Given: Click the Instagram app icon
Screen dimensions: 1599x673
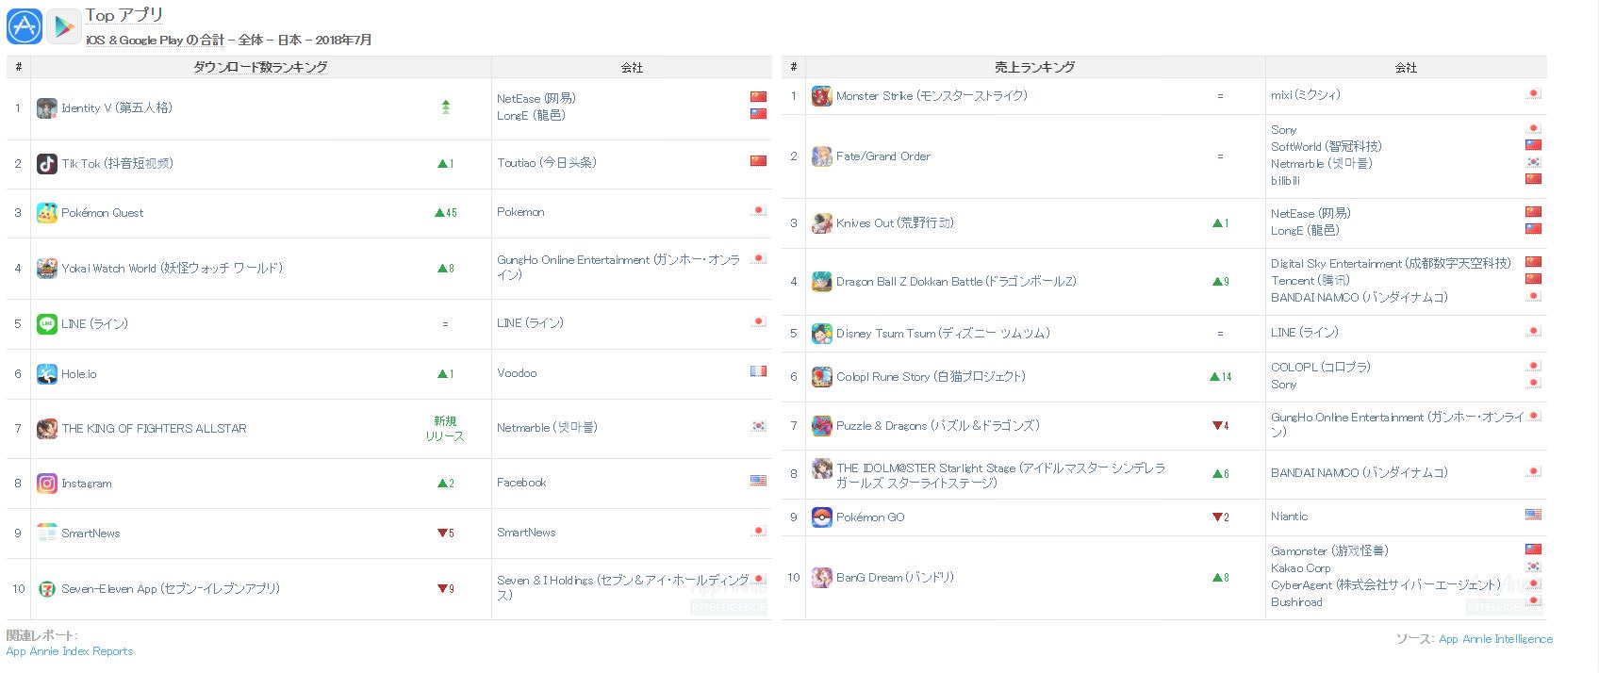Looking at the screenshot, I should [x=47, y=484].
